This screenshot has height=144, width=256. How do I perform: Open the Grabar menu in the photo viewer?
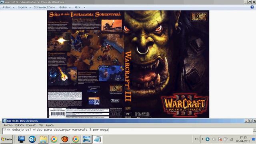tap(63, 7)
